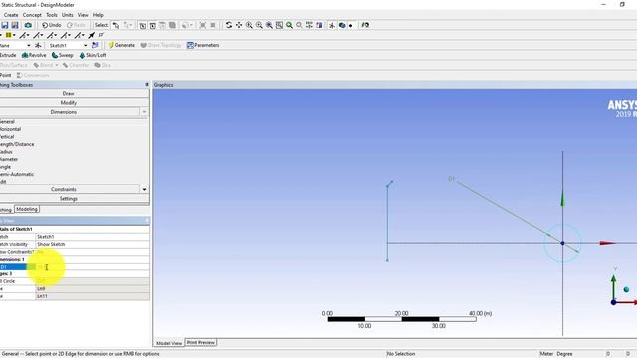Toggle the Display Points dot icon

tap(351, 25)
